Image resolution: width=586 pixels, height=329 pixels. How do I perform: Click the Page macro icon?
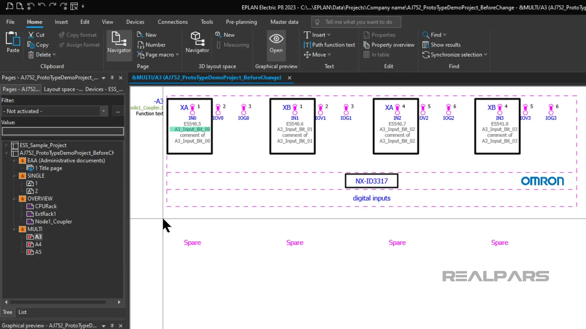coord(141,55)
